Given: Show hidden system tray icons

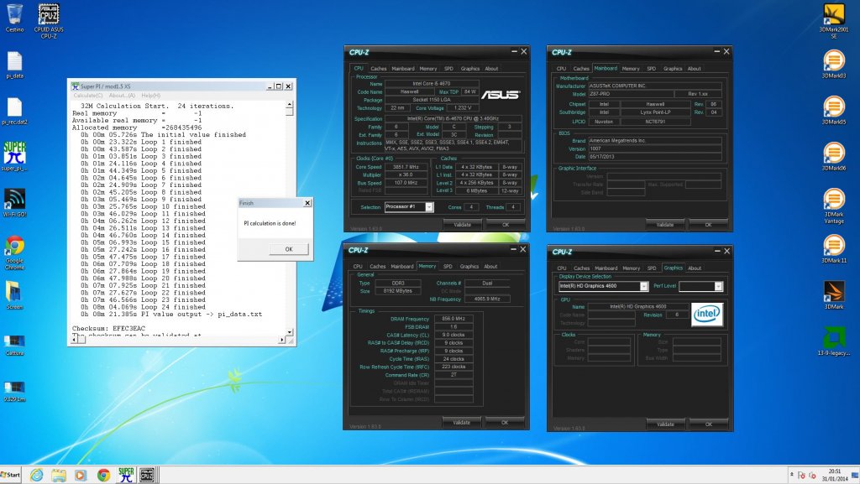Looking at the screenshot, I should pyautogui.click(x=791, y=475).
